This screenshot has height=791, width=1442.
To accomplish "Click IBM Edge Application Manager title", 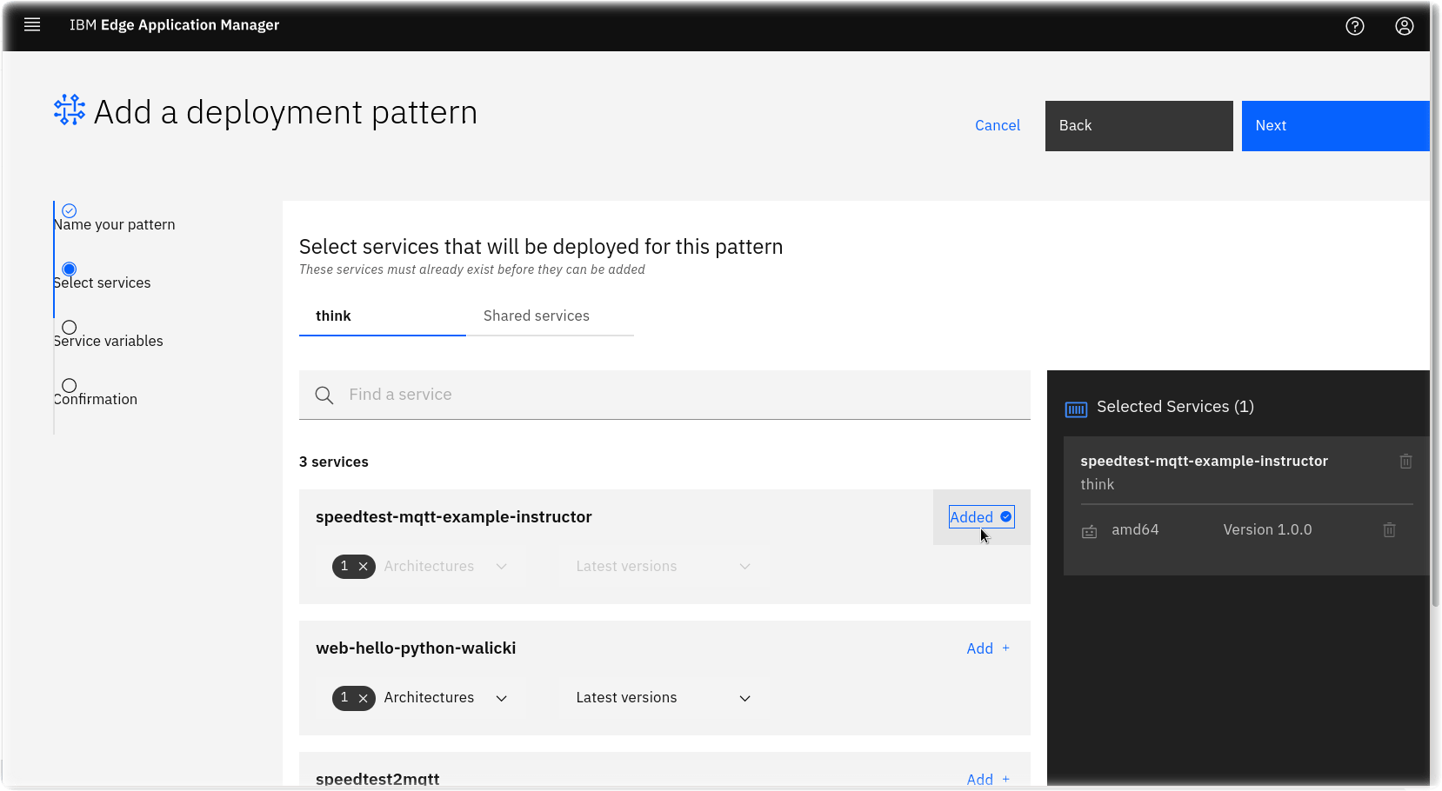I will [175, 25].
